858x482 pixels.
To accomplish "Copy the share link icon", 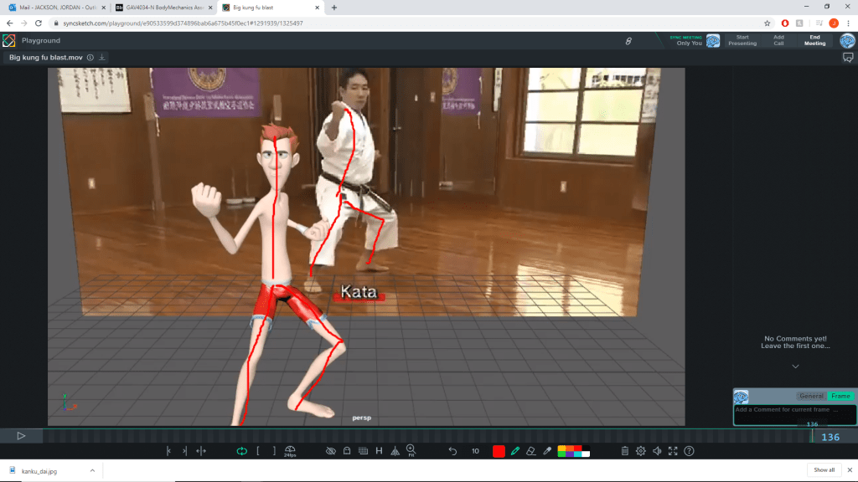I will [628, 41].
